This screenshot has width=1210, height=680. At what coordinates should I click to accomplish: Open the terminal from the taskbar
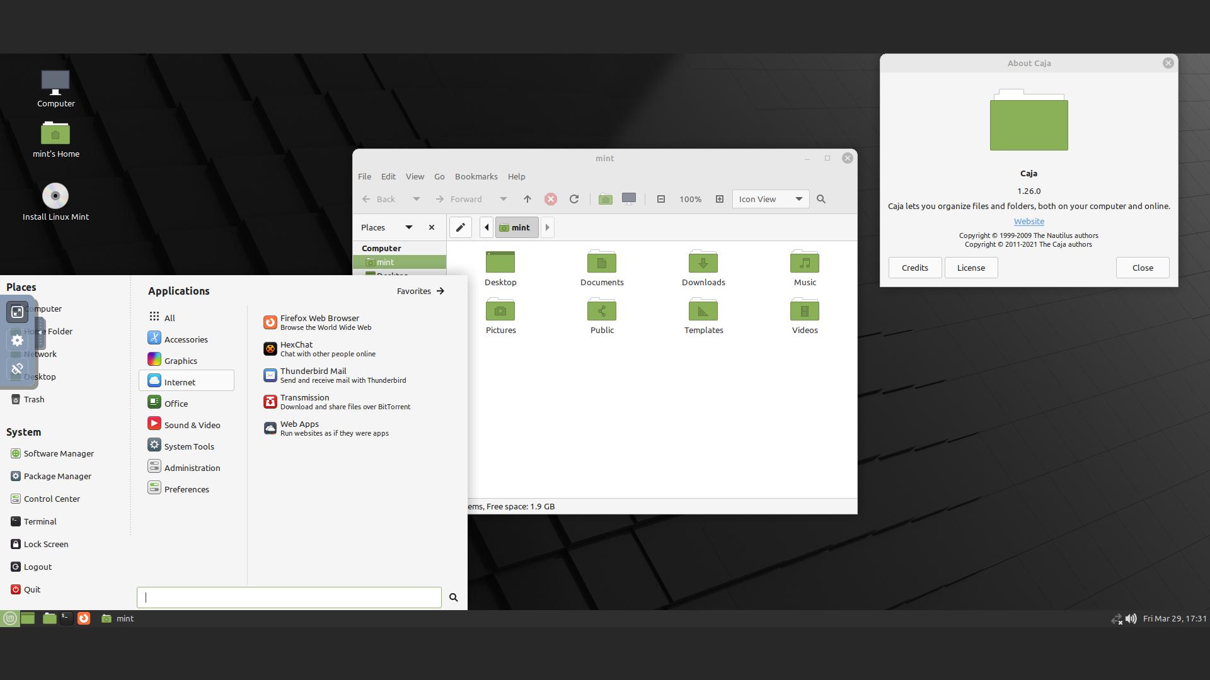[x=66, y=618]
